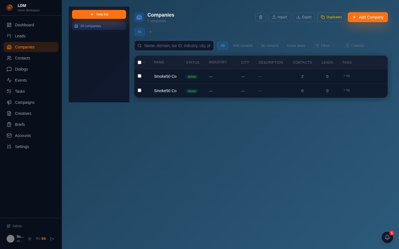
Task: Expand the Filters dropdown
Action: (325, 46)
